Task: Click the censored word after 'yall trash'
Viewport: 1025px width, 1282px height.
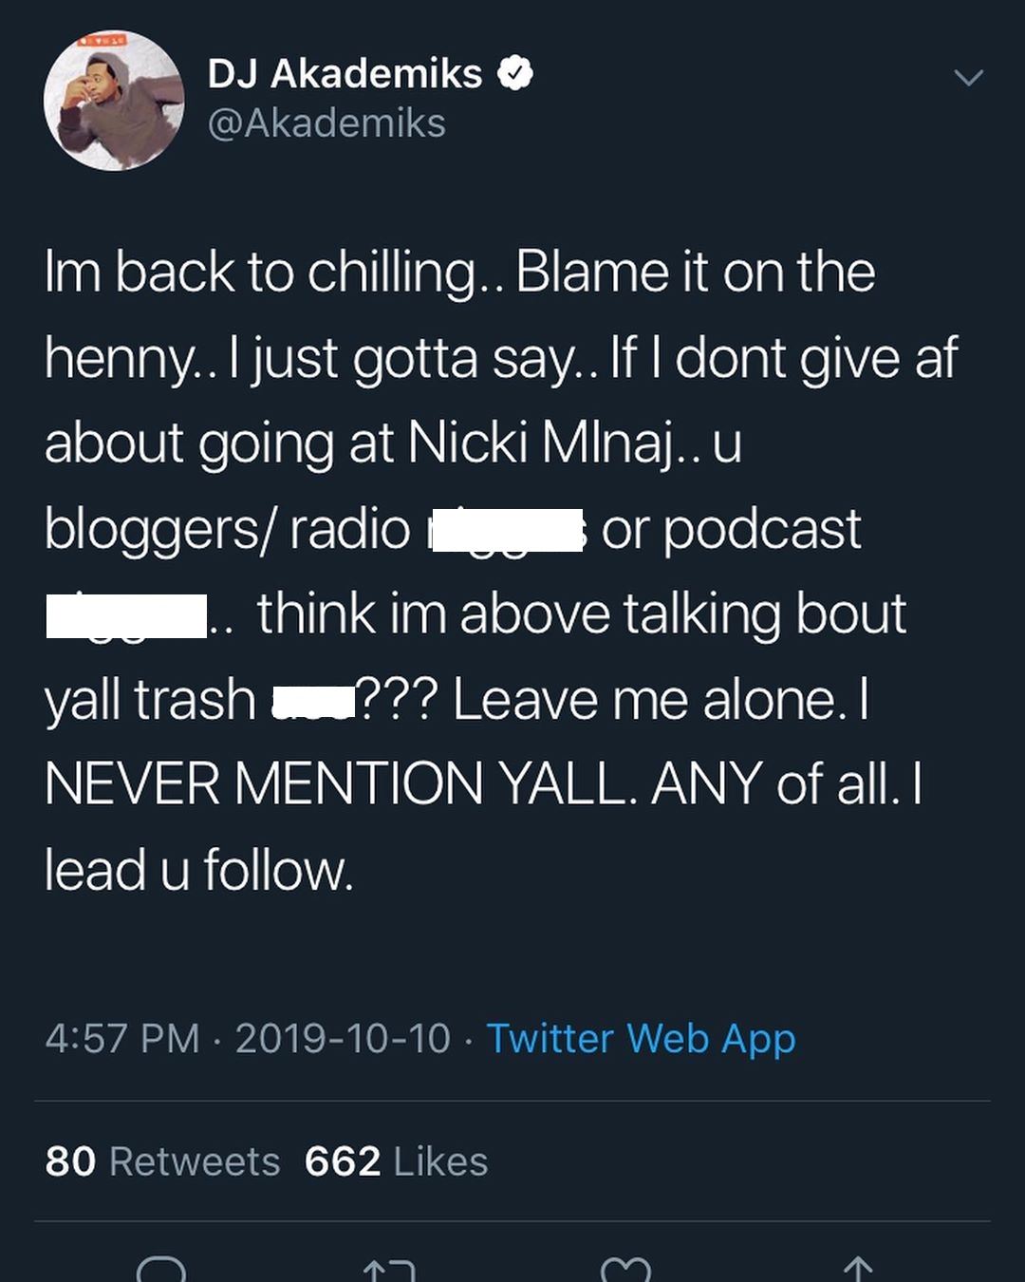Action: tap(313, 701)
